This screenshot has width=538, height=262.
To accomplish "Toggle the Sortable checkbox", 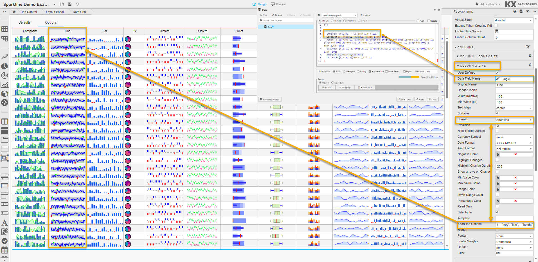I will 497,113.
